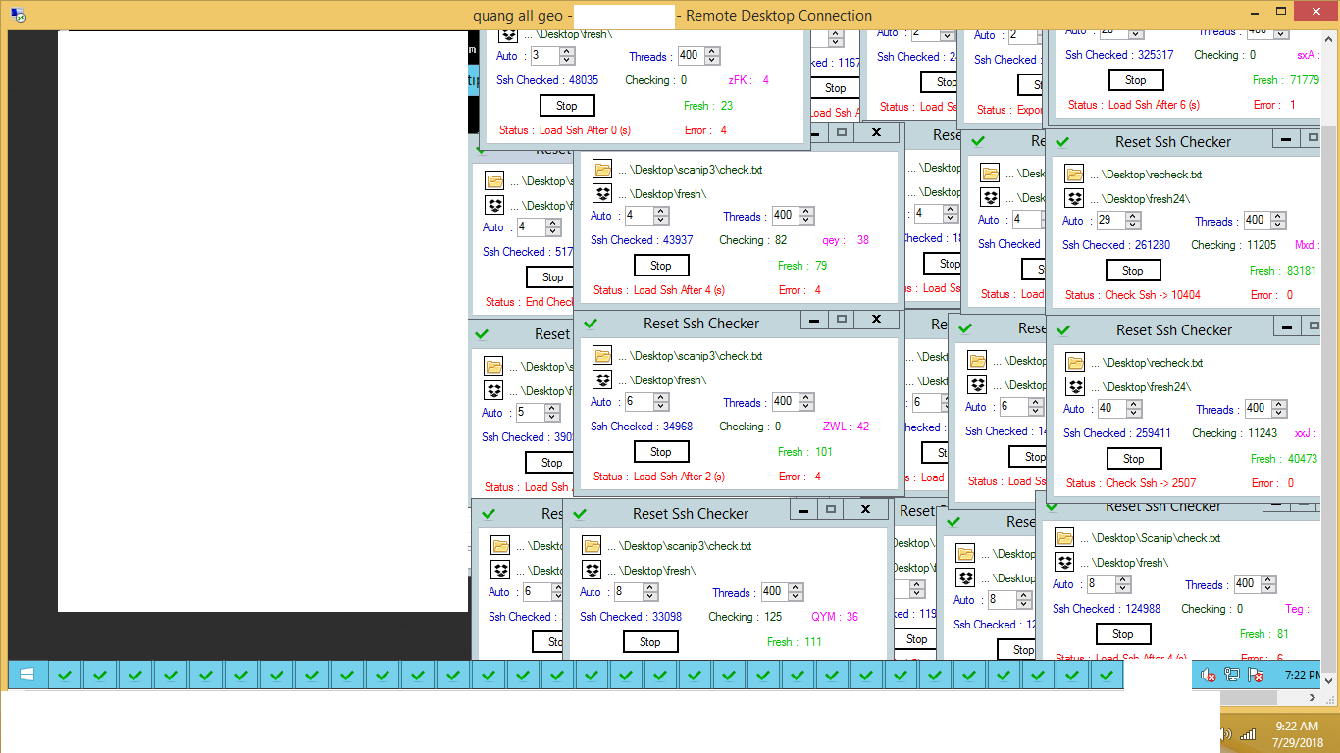
Task: Click the fresh24 folder selector icon
Action: [x=1074, y=198]
